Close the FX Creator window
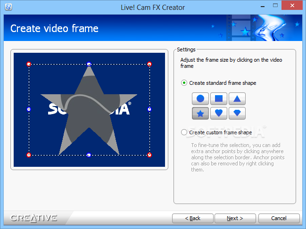Screen dimensions: 306x229 (292, 5)
